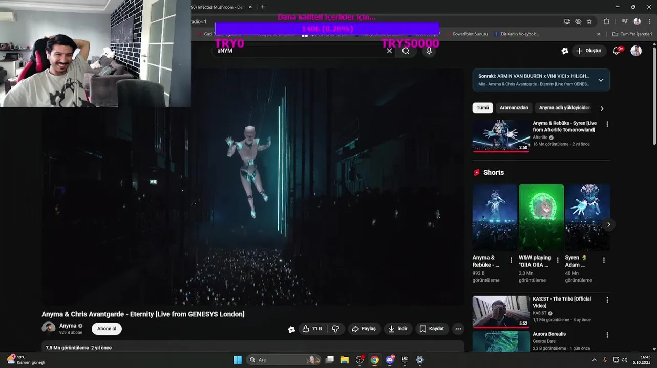The image size is (657, 368).
Task: Open File Explorer from the taskbar
Action: (345, 360)
